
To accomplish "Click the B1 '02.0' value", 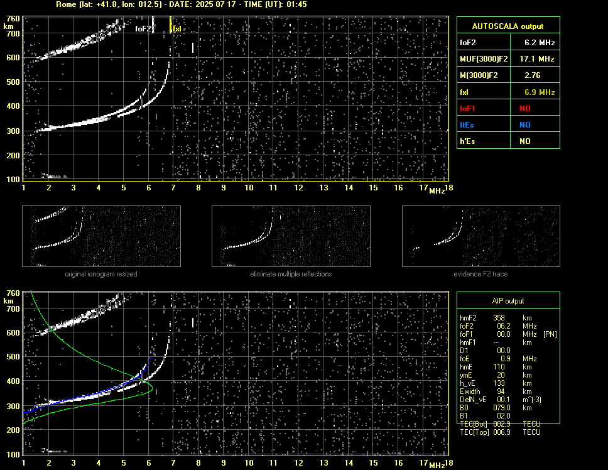I will 504,416.
